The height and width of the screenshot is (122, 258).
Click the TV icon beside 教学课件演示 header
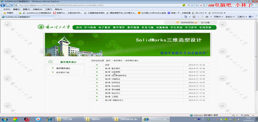[50, 62]
